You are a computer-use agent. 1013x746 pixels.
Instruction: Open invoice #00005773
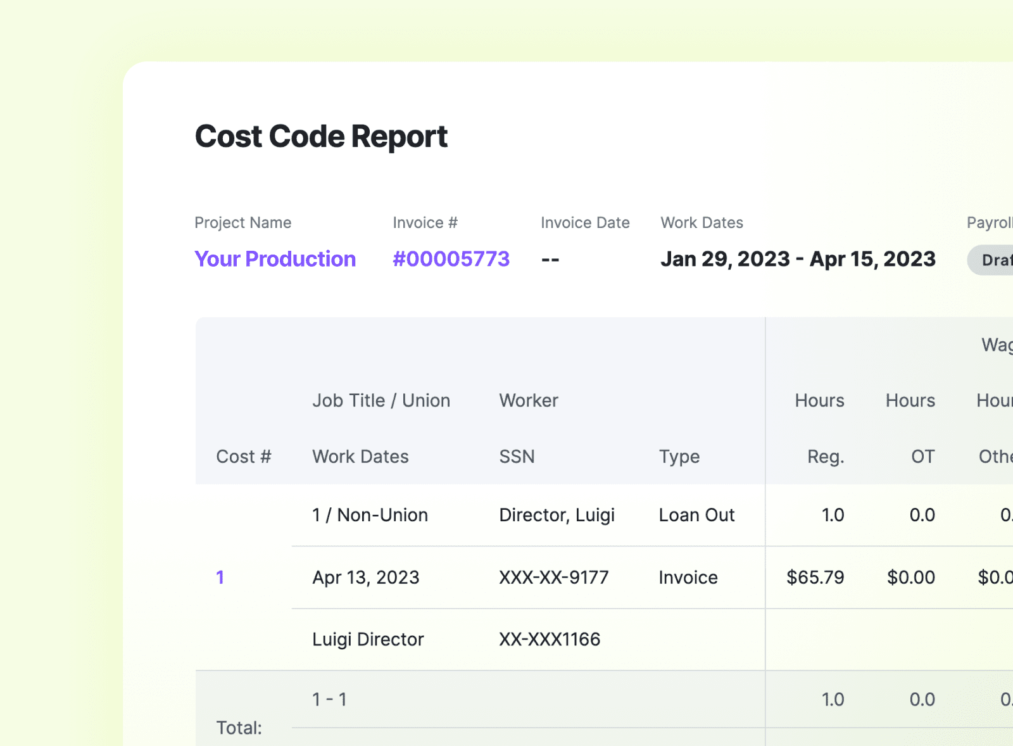pos(451,258)
